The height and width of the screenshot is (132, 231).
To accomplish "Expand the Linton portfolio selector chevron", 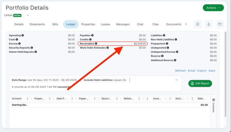I will pyautogui.click(x=28, y=15).
